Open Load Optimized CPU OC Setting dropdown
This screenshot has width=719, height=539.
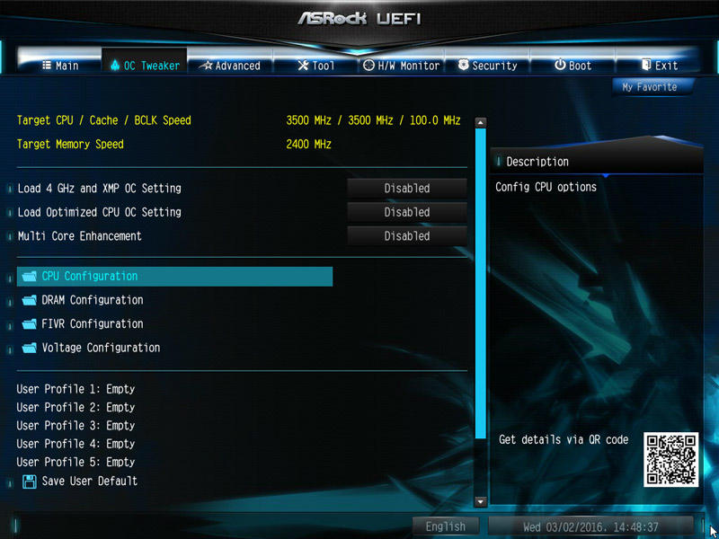point(407,212)
